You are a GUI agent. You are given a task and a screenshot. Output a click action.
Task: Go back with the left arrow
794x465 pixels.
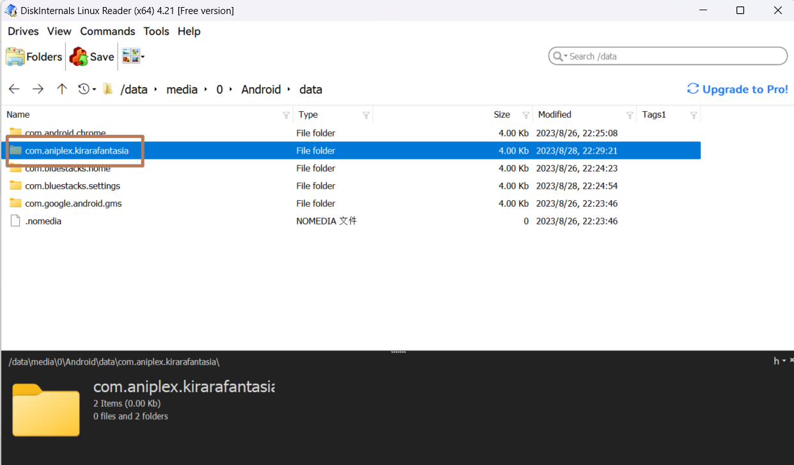point(14,90)
